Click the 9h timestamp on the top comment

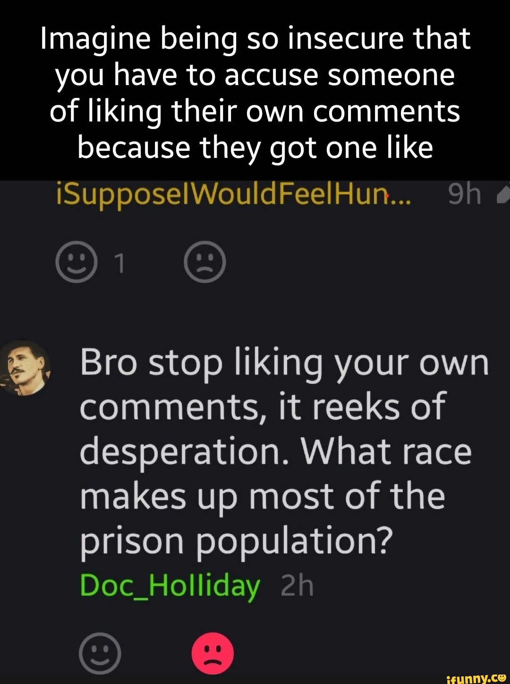pos(464,194)
